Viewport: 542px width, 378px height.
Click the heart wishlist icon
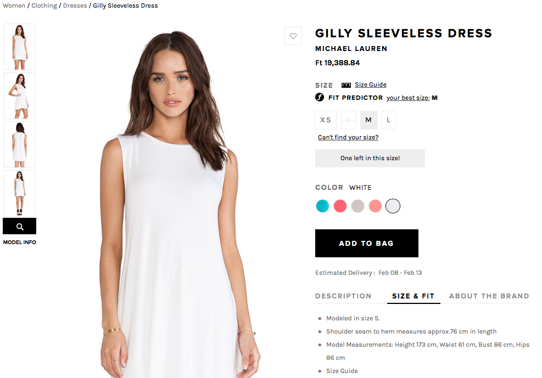(x=293, y=36)
